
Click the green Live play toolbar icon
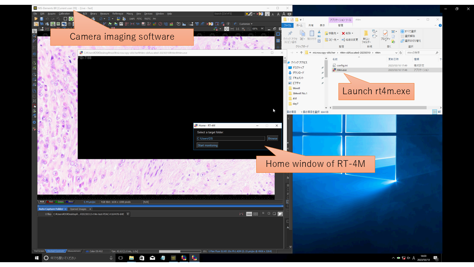[x=71, y=19]
